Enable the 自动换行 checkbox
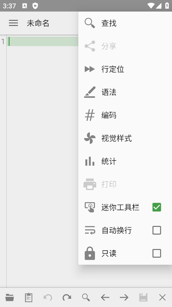 pos(157,230)
